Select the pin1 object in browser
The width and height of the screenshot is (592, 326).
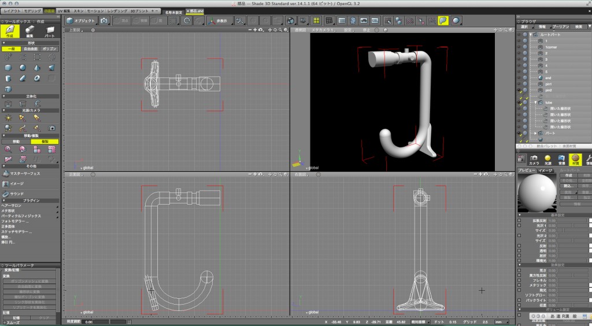[548, 84]
